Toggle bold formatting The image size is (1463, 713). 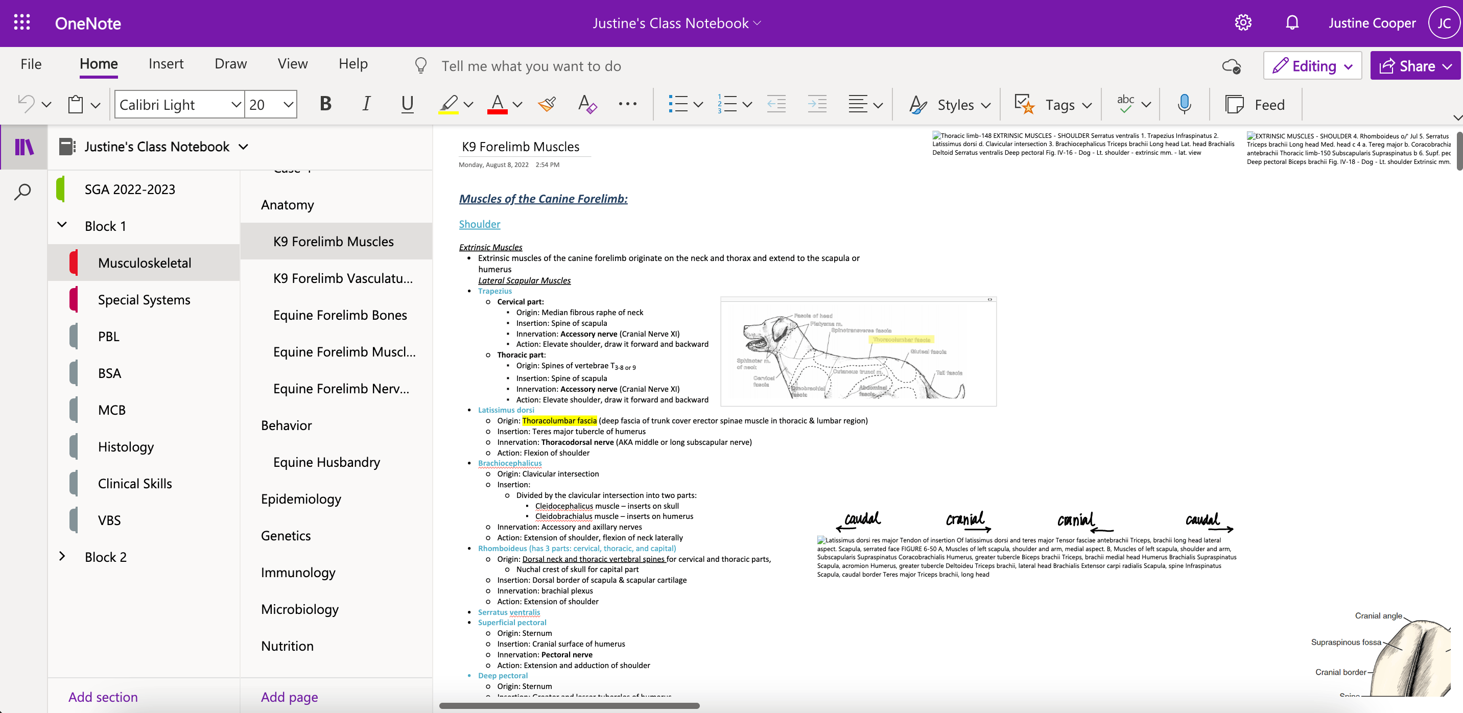pyautogui.click(x=325, y=105)
